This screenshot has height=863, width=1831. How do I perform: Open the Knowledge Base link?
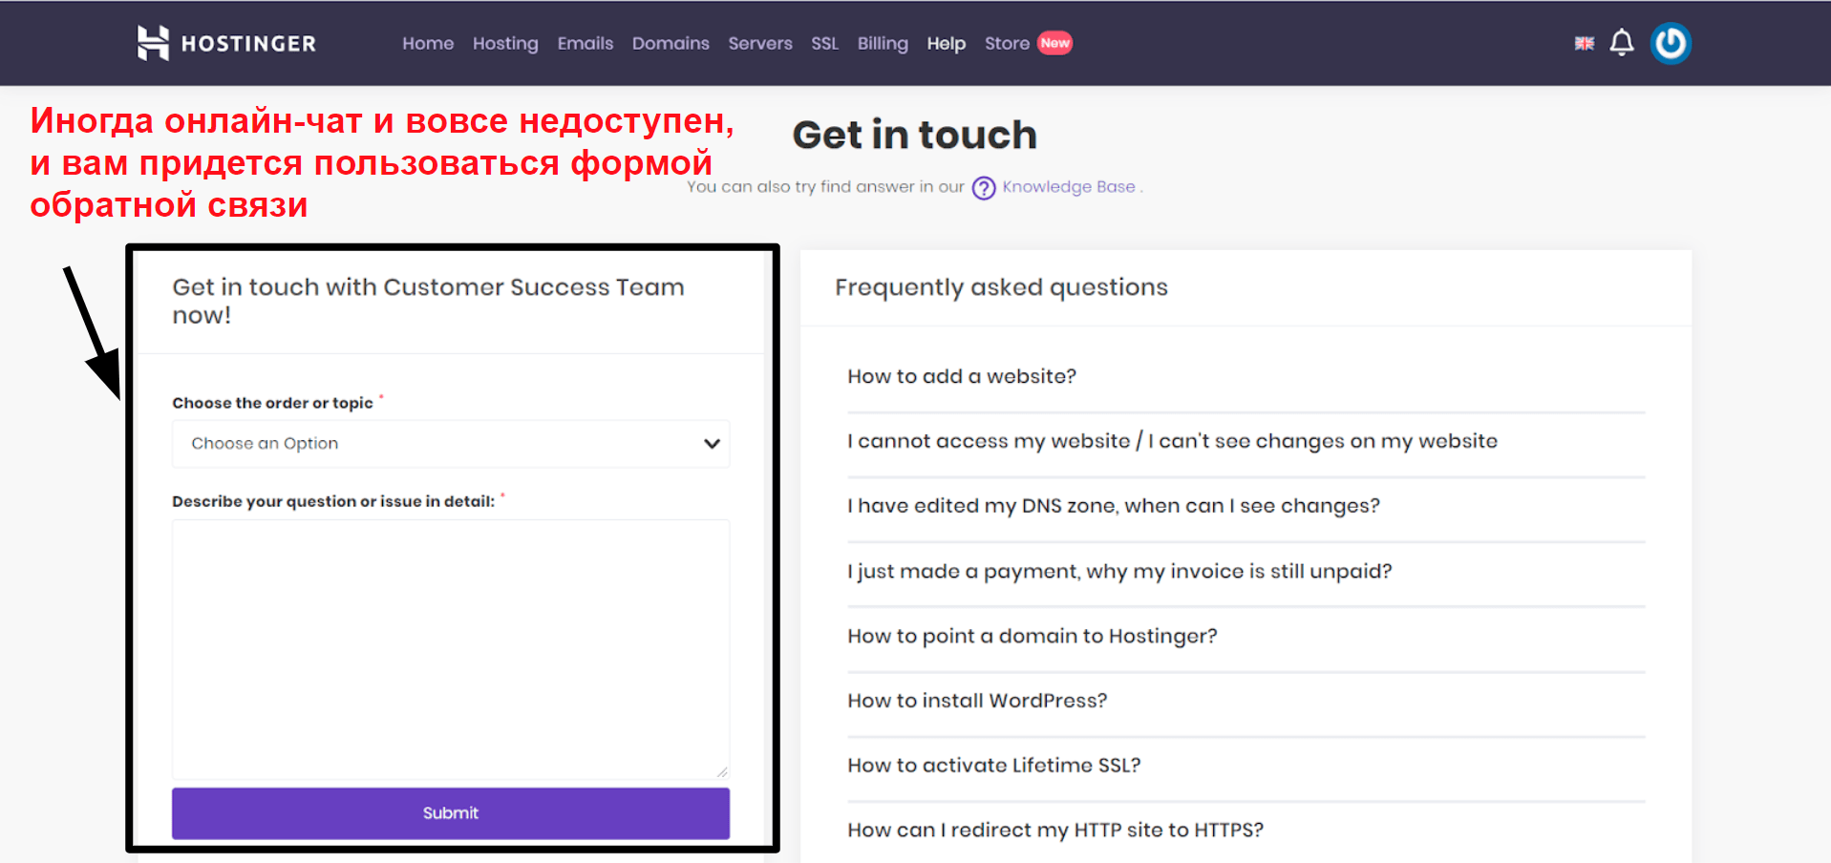click(1068, 187)
